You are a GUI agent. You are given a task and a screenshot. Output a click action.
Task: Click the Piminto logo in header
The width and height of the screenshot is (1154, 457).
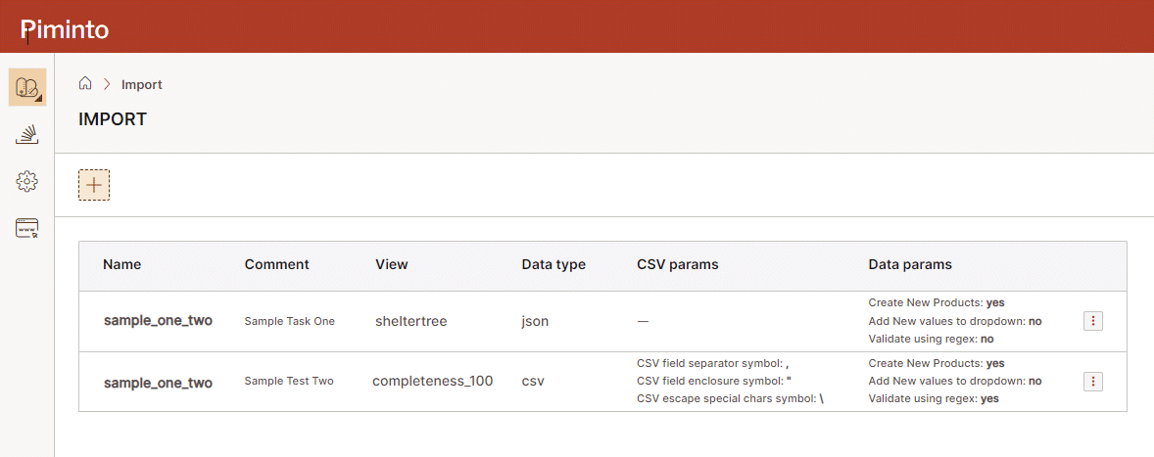click(65, 29)
